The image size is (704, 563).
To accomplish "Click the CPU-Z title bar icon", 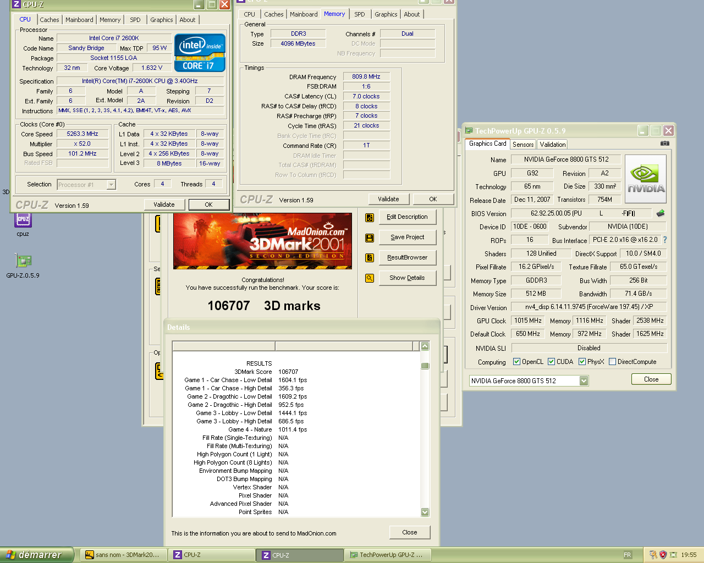I will click(16, 4).
